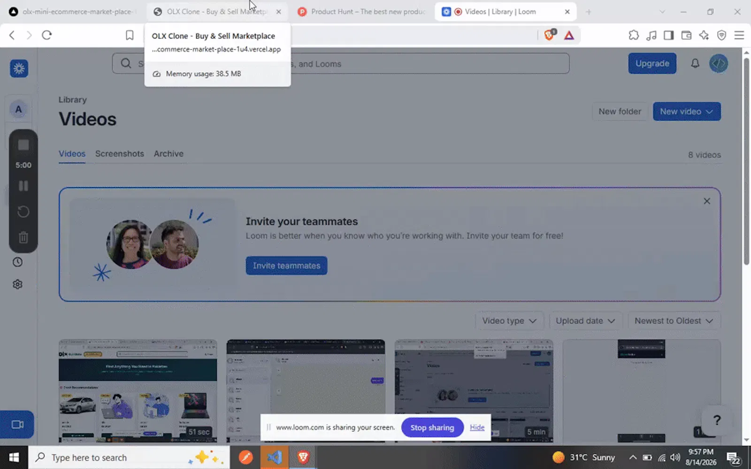This screenshot has height=469, width=751.
Task: Open the orange Postman-style taskbar icon
Action: (245, 457)
